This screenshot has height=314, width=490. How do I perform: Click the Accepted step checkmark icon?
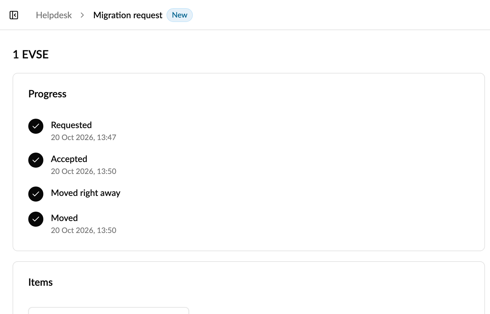tap(36, 160)
